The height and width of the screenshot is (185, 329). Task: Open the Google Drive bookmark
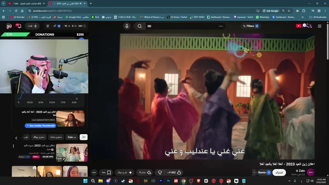77,17
